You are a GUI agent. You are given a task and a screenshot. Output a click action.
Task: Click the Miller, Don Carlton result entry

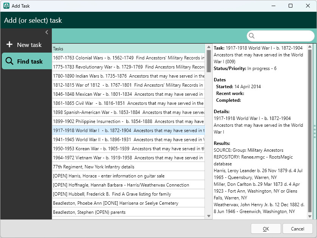point(257,191)
